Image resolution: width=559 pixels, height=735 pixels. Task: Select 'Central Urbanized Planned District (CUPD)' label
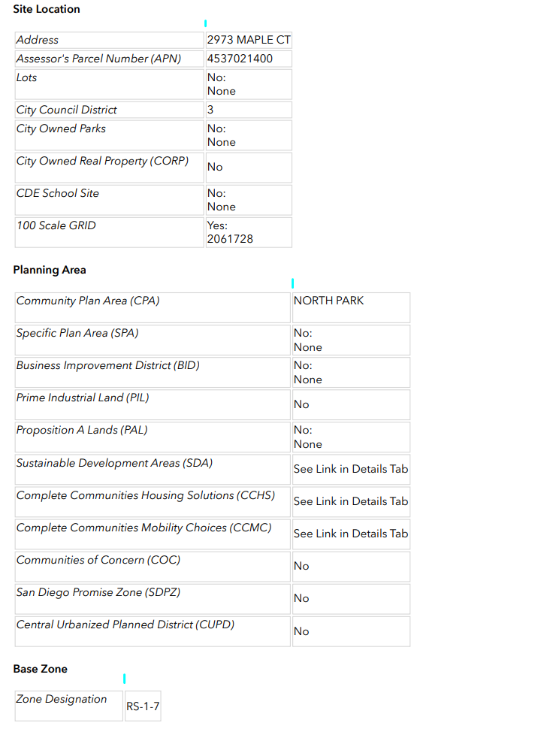click(125, 625)
